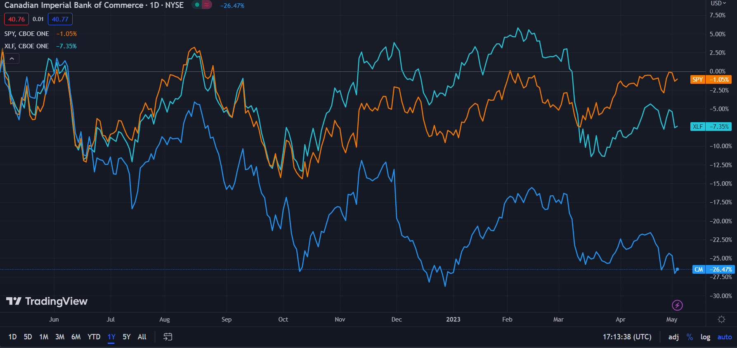Toggle adj dividend adjustment
This screenshot has width=737, height=348.
[673, 337]
